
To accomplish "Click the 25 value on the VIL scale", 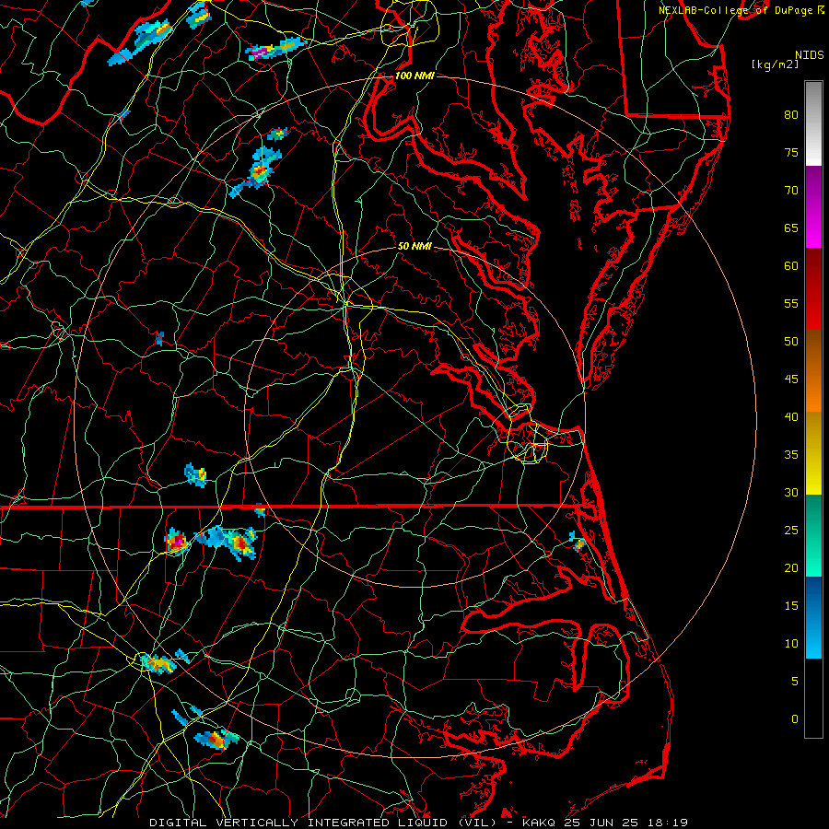I will pyautogui.click(x=791, y=531).
